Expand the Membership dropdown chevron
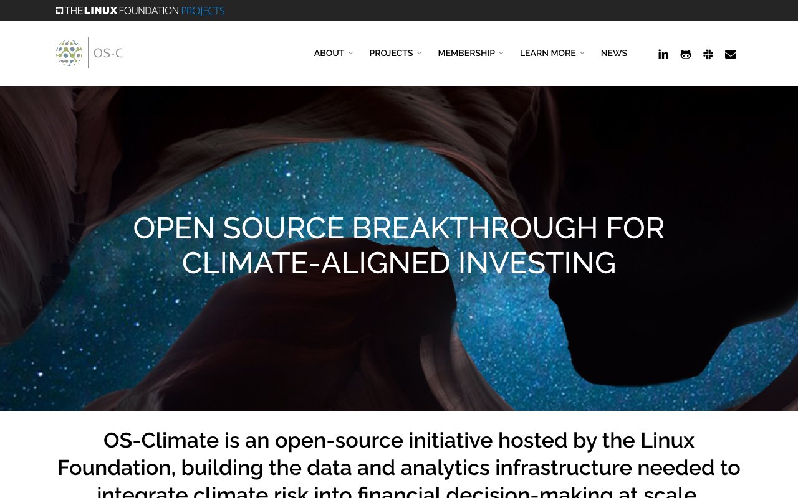Screen dimensions: 798x498 (501, 54)
